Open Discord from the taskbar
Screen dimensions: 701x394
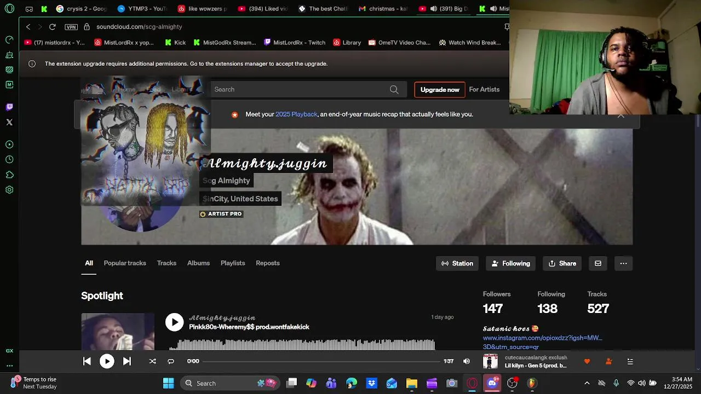(492, 383)
